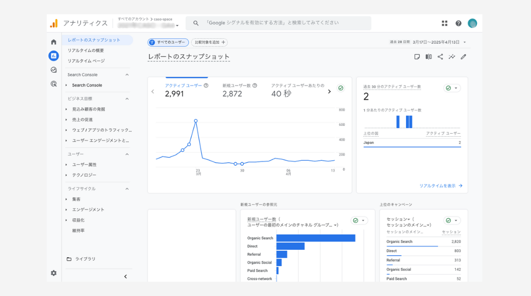Viewport: 531px width, 296px height.
Task: Select アクティブ ユーザー metric tab
Action: click(187, 90)
